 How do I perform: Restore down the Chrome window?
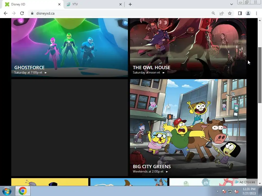click(x=247, y=2)
